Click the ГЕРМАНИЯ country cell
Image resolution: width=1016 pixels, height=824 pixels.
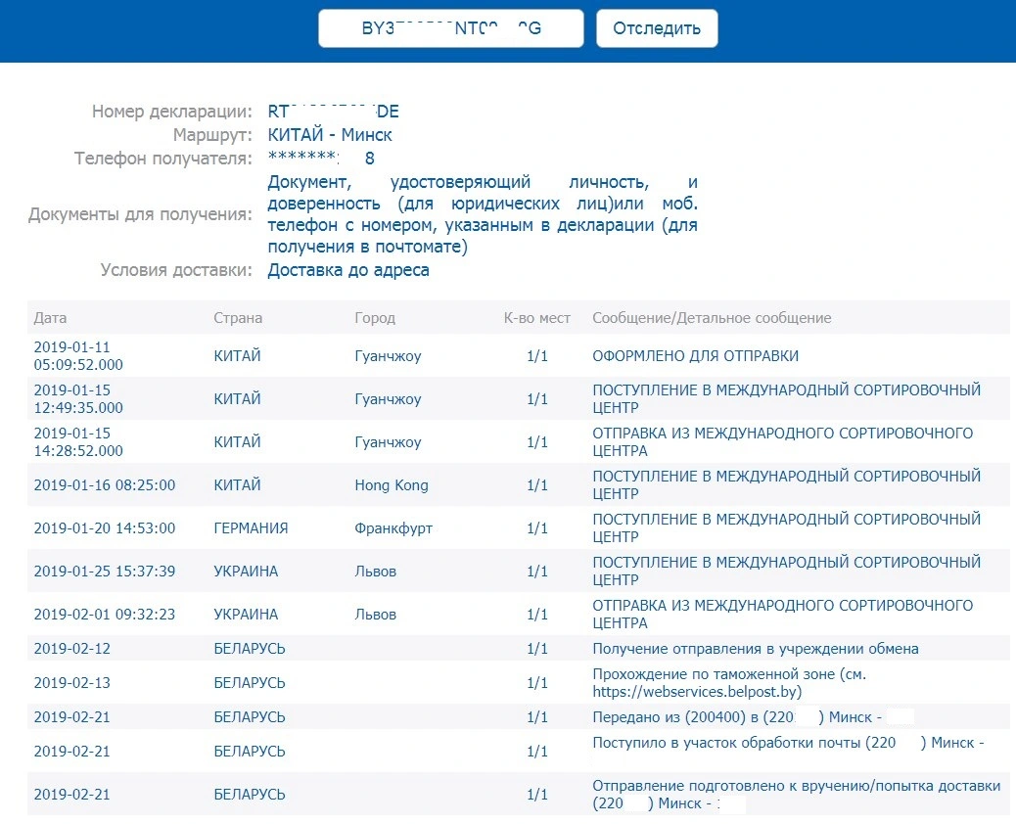tap(251, 527)
